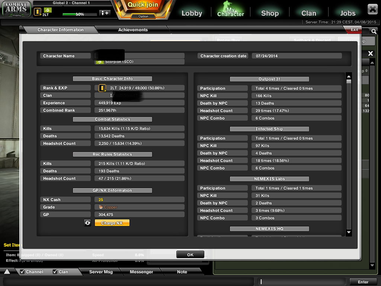The image size is (381, 286).
Task: Open the Note chat tab
Action: tap(182, 271)
